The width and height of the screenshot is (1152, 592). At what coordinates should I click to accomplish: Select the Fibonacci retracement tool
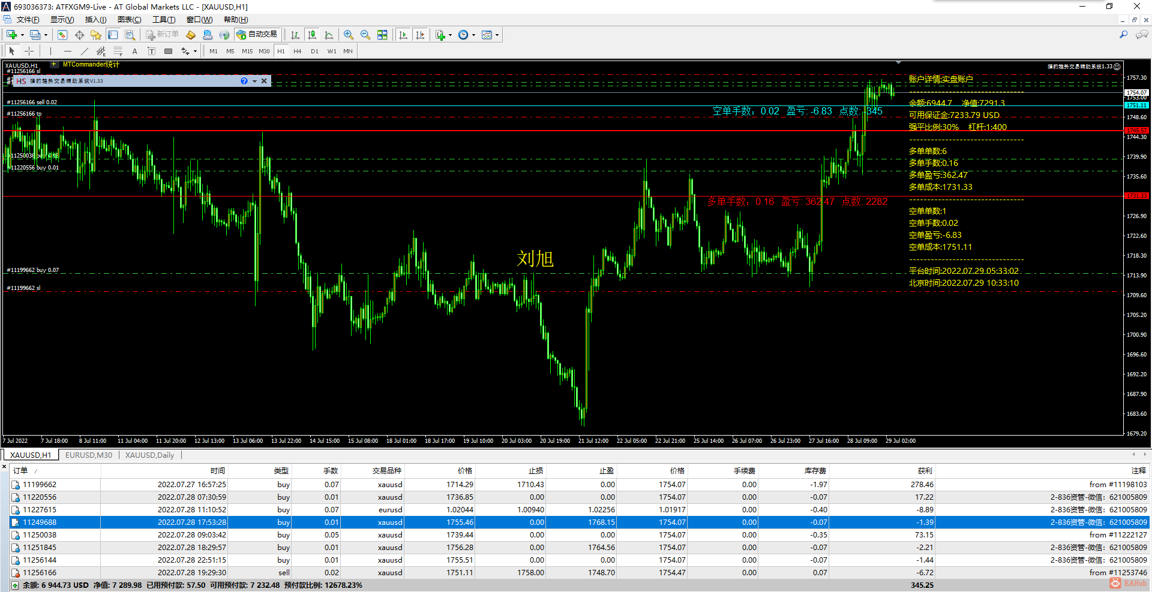(x=118, y=51)
